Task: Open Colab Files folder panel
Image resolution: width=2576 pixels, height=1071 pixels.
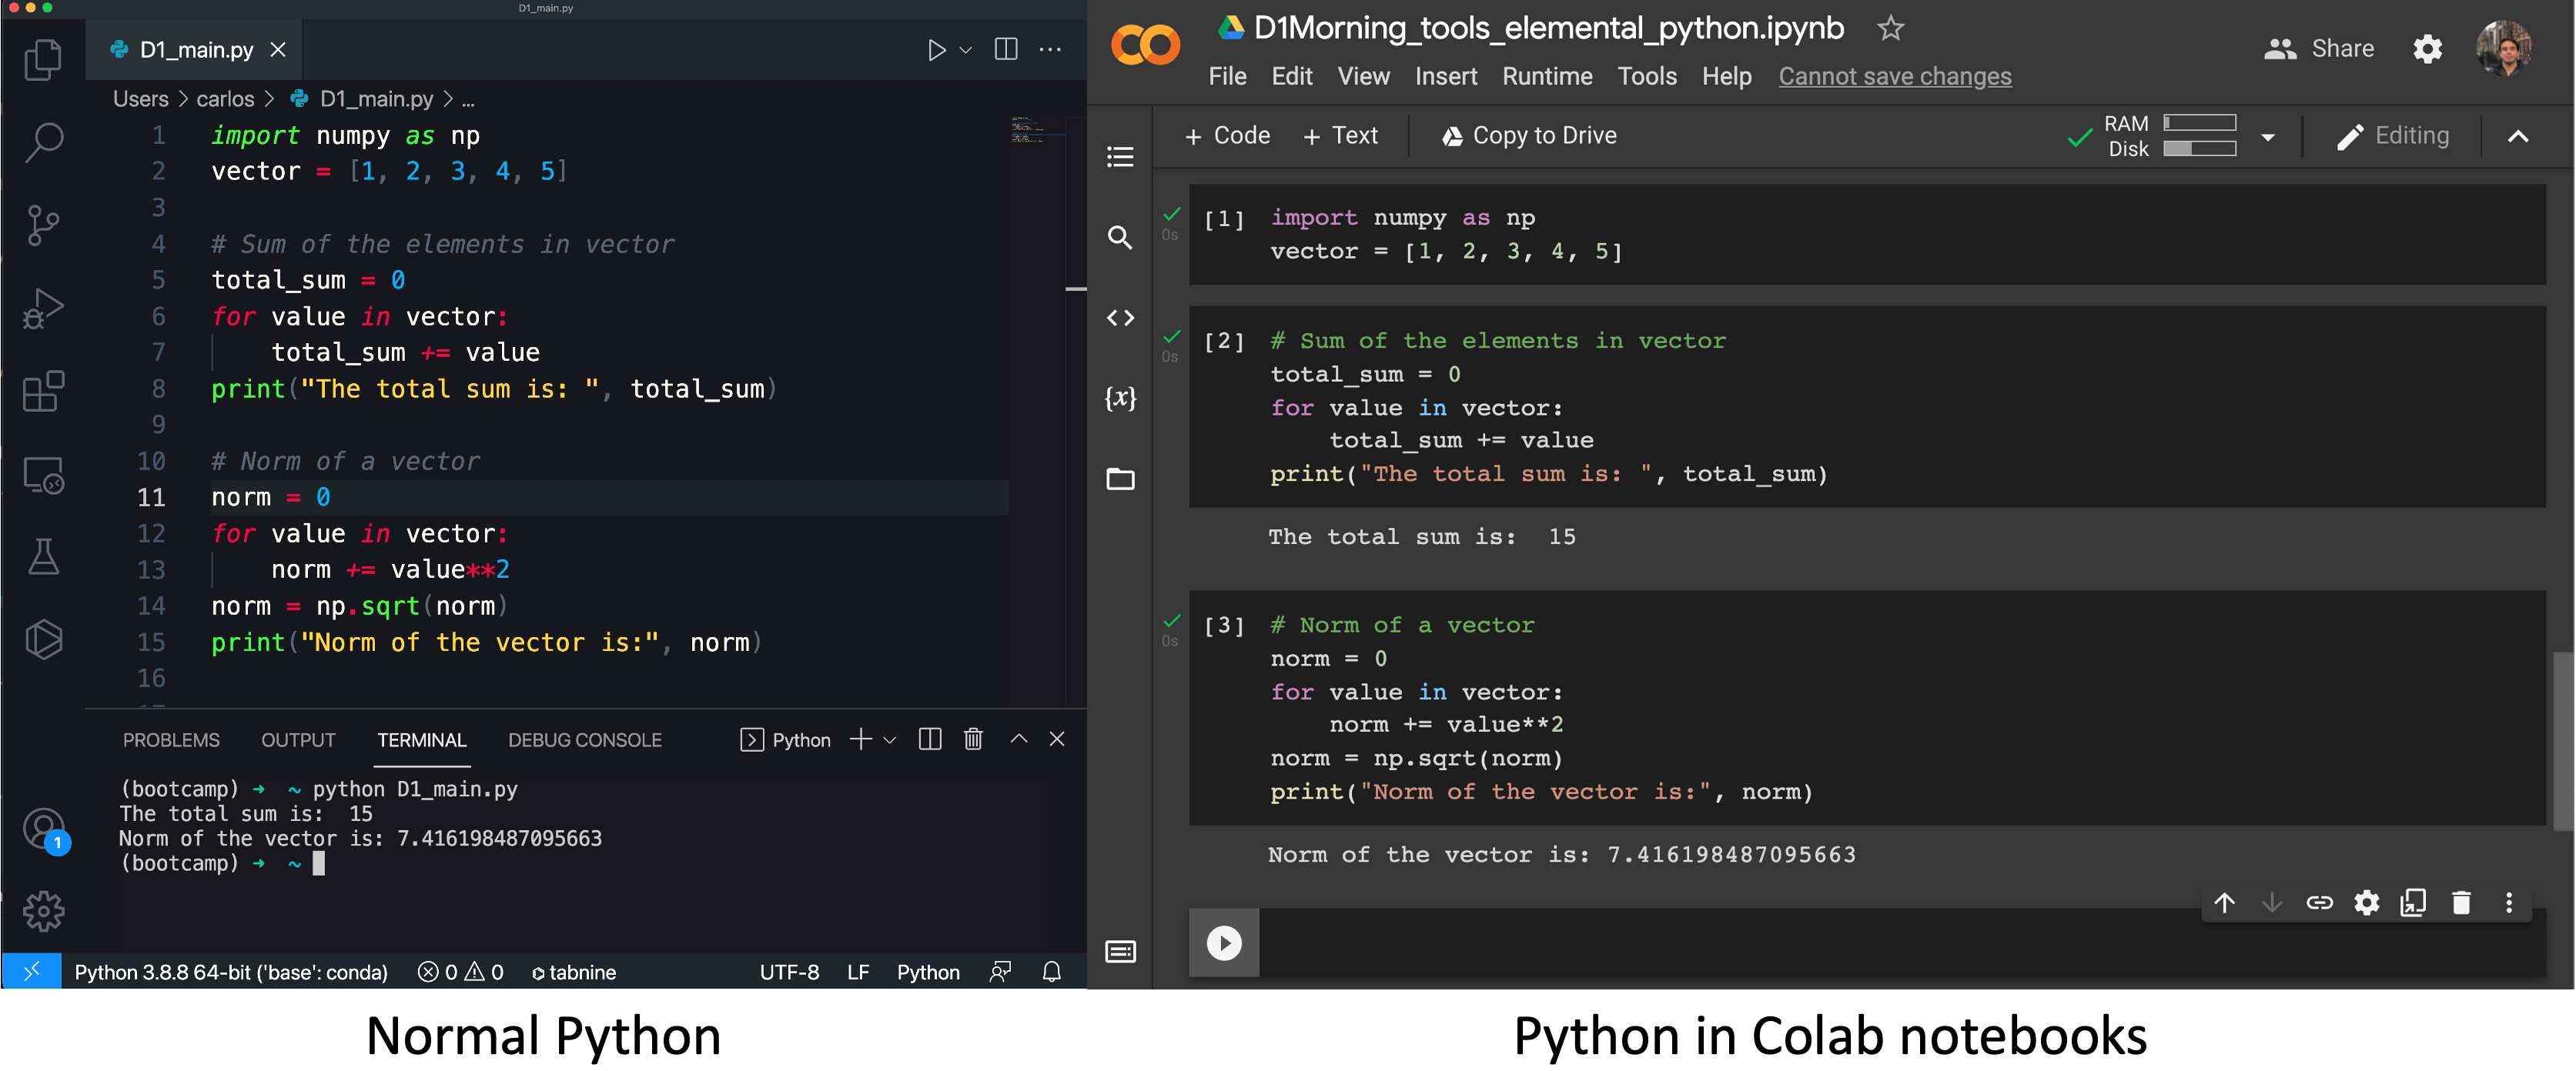Action: [x=1120, y=479]
